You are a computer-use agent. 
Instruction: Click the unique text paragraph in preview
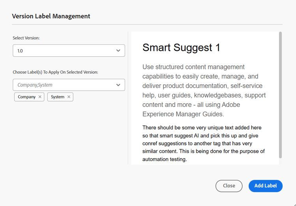pyautogui.click(x=203, y=143)
